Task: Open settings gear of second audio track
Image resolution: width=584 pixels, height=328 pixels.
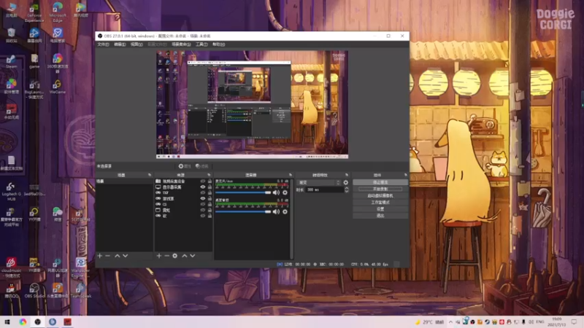Action: pos(284,211)
